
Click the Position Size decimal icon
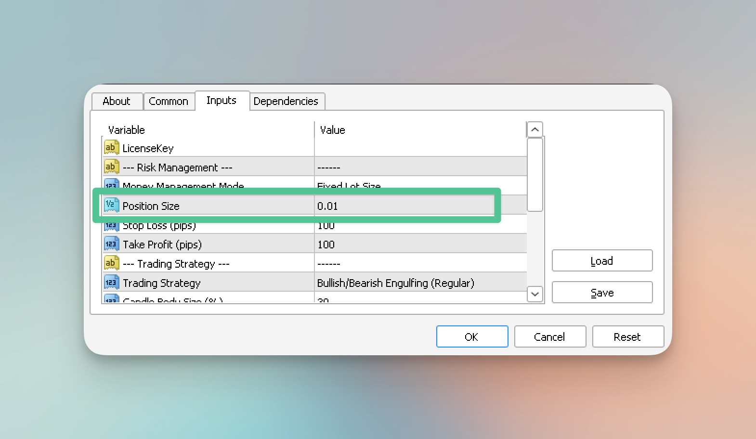[x=111, y=205]
